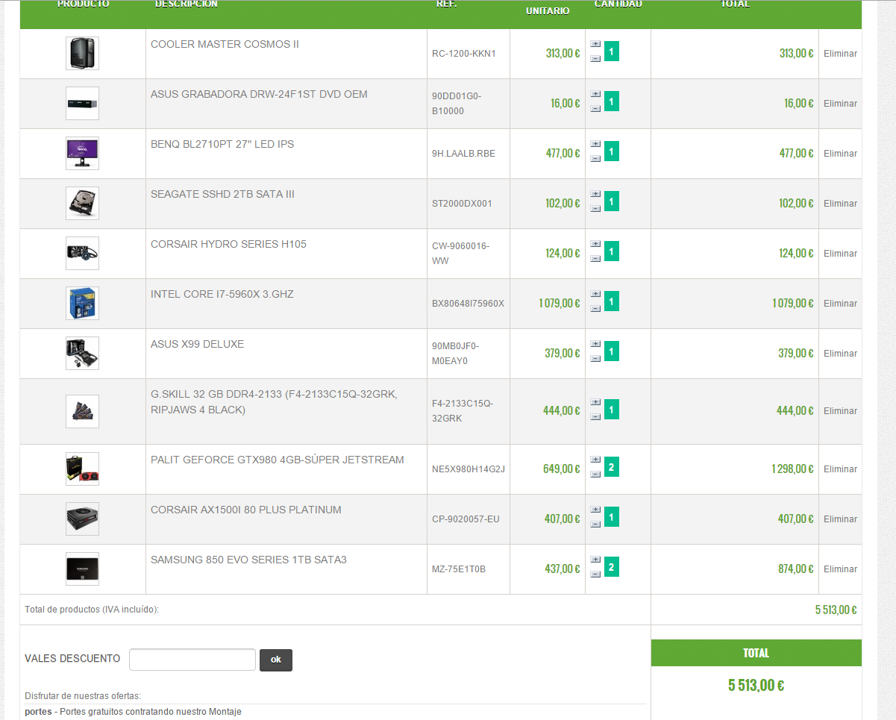Increase quantity of Samsung 850 EVO
The height and width of the screenshot is (720, 896).
click(595, 559)
